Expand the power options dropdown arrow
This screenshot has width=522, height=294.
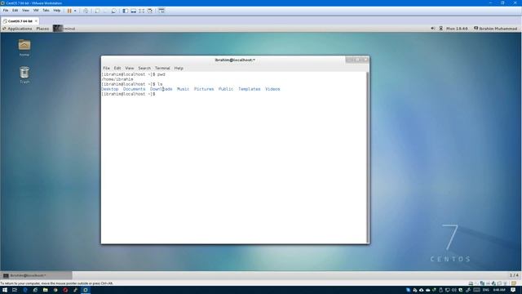[x=75, y=11]
